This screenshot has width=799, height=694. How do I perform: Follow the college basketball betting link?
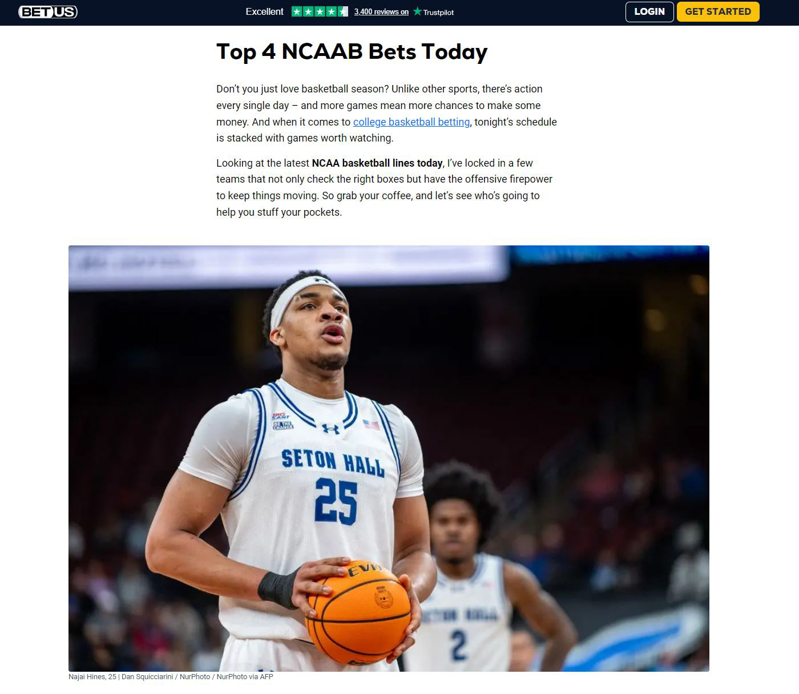(411, 122)
